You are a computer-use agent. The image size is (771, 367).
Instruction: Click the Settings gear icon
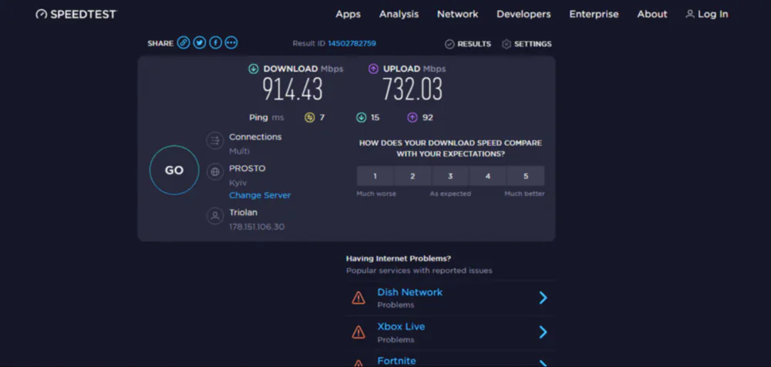(x=507, y=44)
